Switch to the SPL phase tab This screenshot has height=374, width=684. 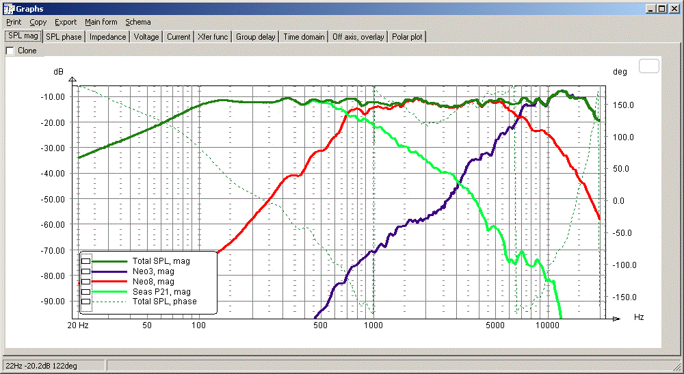coord(64,37)
